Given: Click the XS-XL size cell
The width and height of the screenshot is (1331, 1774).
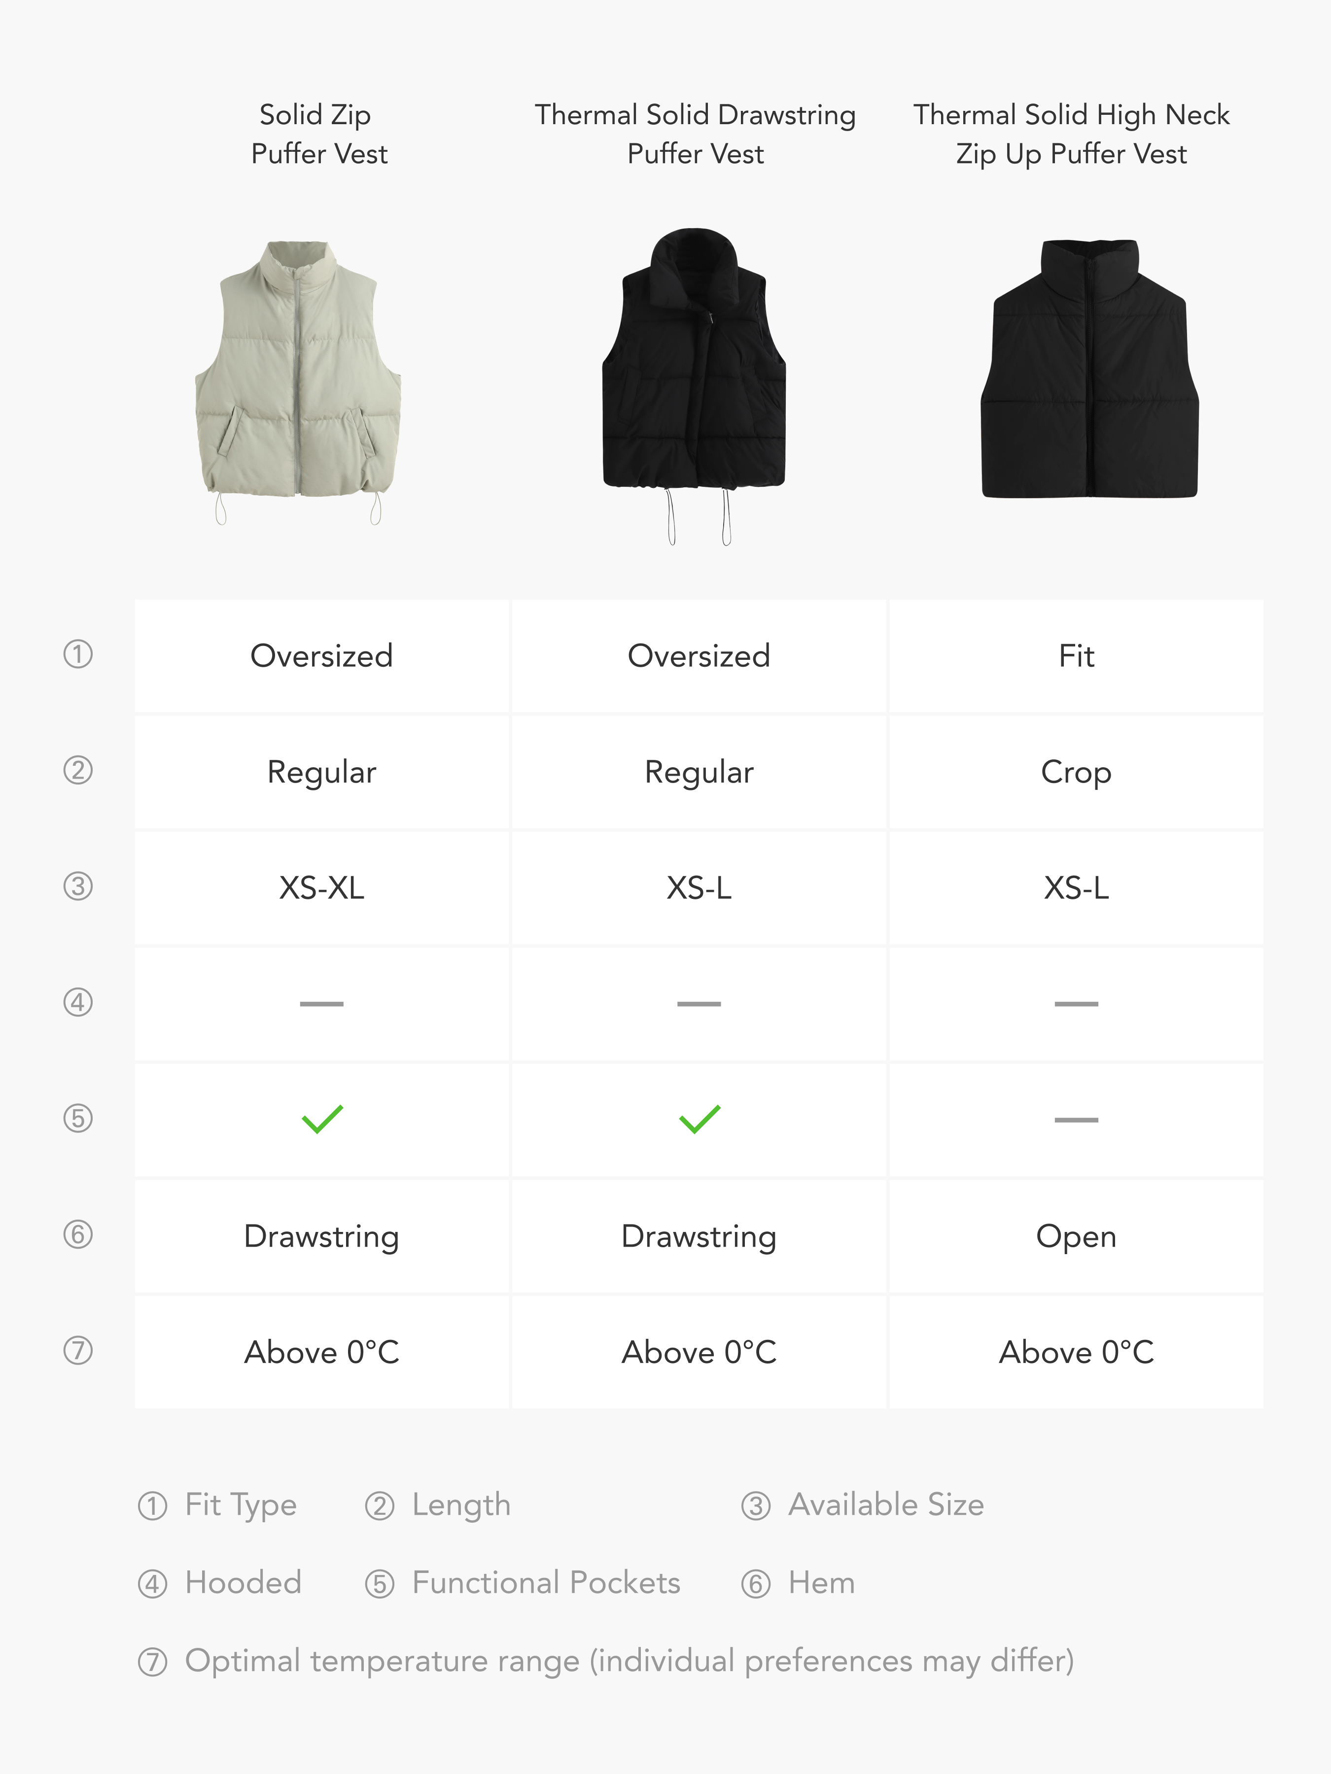Looking at the screenshot, I should (322, 888).
